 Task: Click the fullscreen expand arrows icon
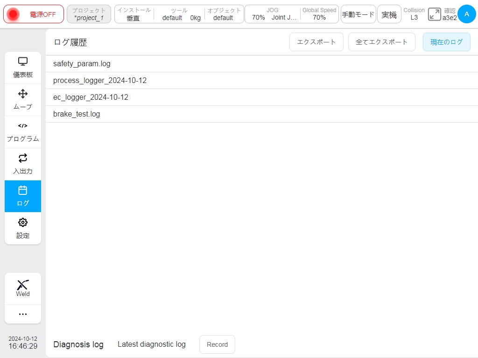pyautogui.click(x=434, y=14)
